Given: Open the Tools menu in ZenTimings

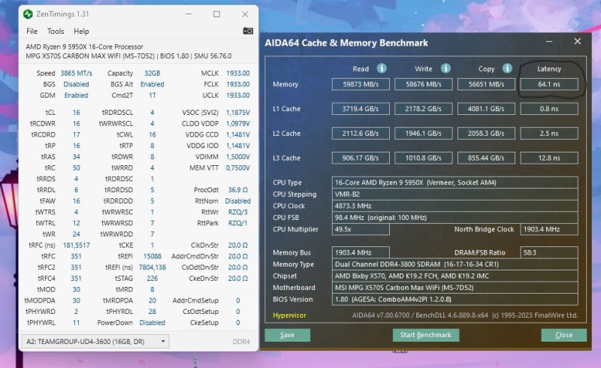Looking at the screenshot, I should 56,32.
